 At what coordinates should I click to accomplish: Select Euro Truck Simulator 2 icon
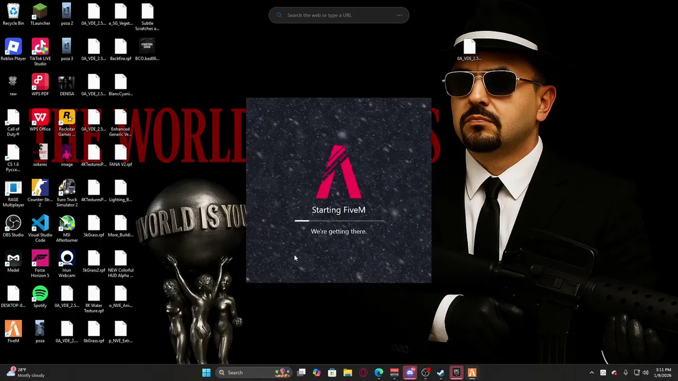click(67, 194)
